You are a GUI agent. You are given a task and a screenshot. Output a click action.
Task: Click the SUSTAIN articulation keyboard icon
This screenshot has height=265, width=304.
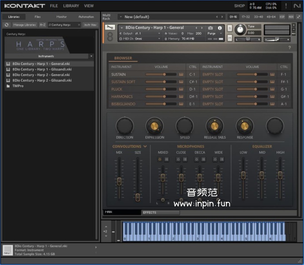coord(181,74)
